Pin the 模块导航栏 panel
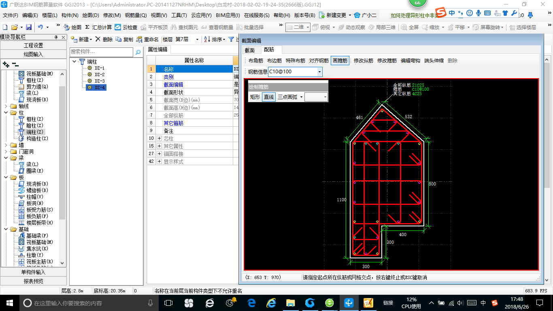Screen dimensions: 553x311 click(56, 37)
